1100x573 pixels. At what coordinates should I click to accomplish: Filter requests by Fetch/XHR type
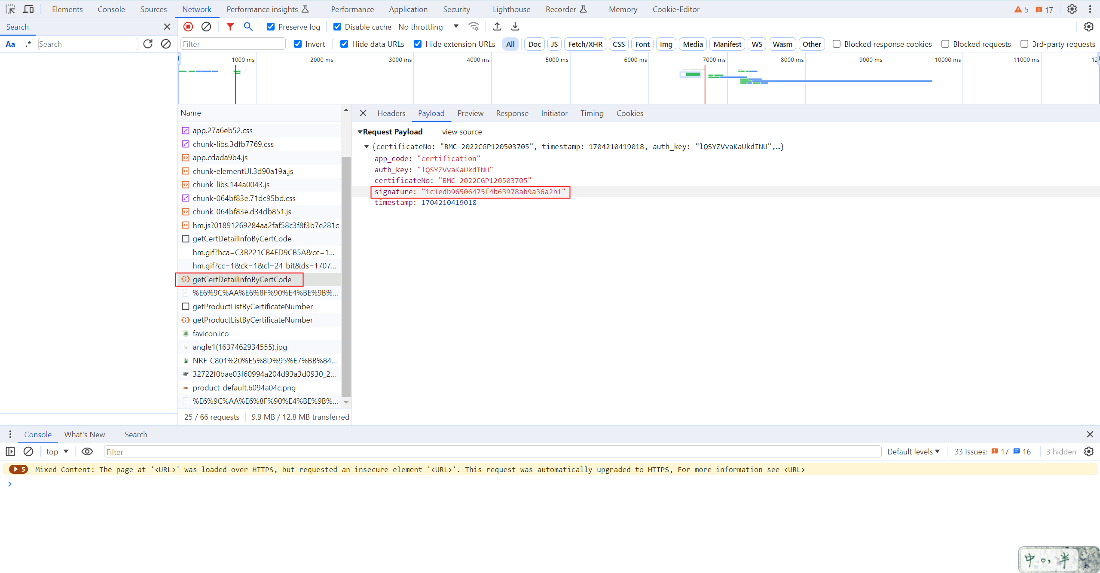585,44
